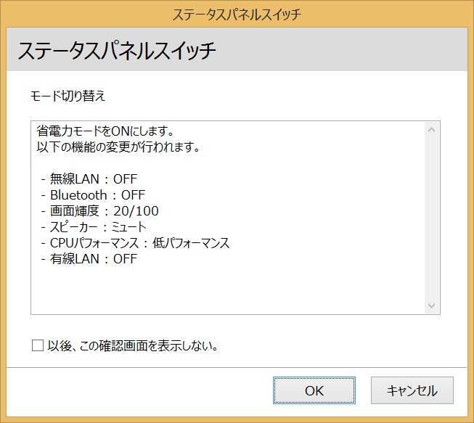Image resolution: width=474 pixels, height=423 pixels.
Task: Click the window title bar text ステータスパネルスイッチ
Action: (237, 14)
